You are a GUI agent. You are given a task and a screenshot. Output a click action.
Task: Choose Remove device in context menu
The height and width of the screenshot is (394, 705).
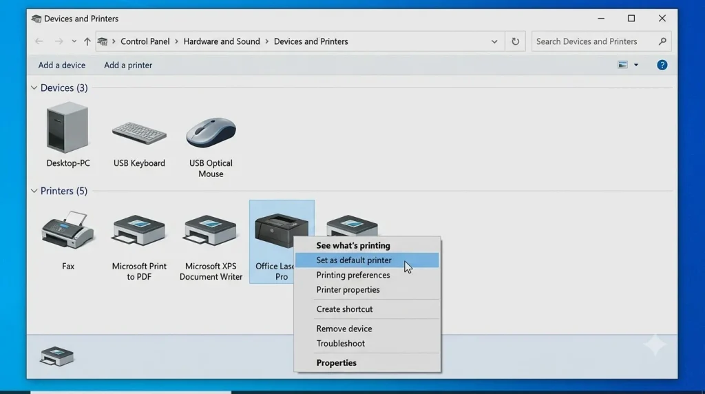pyautogui.click(x=367, y=329)
